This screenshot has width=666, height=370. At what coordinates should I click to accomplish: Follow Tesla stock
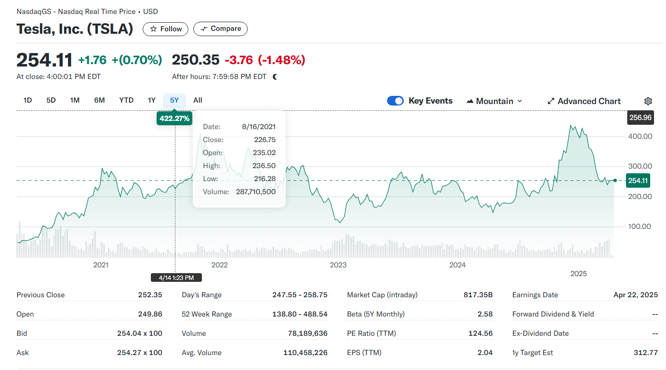(x=166, y=29)
